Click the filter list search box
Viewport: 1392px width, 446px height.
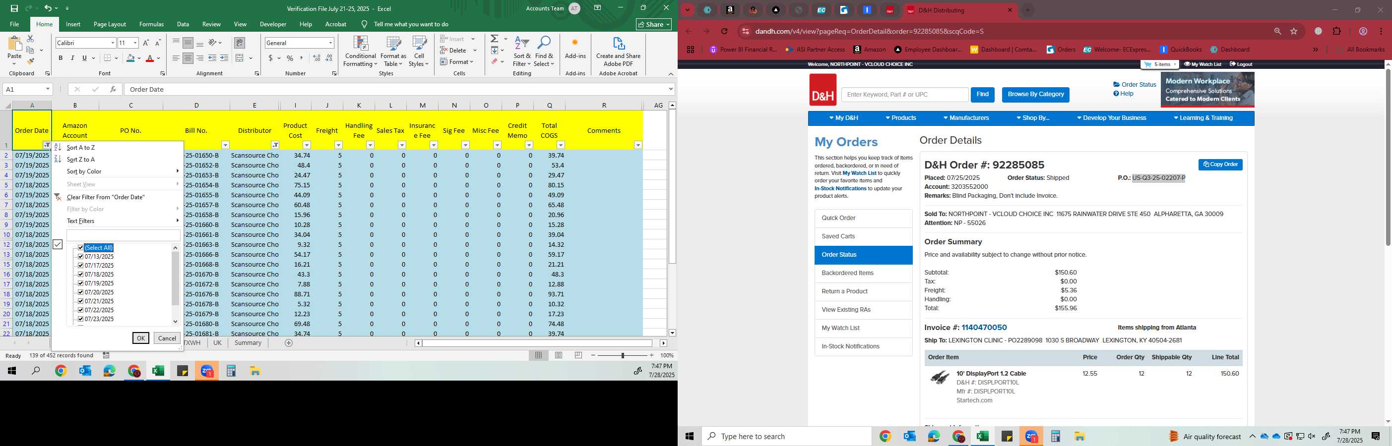pyautogui.click(x=123, y=235)
